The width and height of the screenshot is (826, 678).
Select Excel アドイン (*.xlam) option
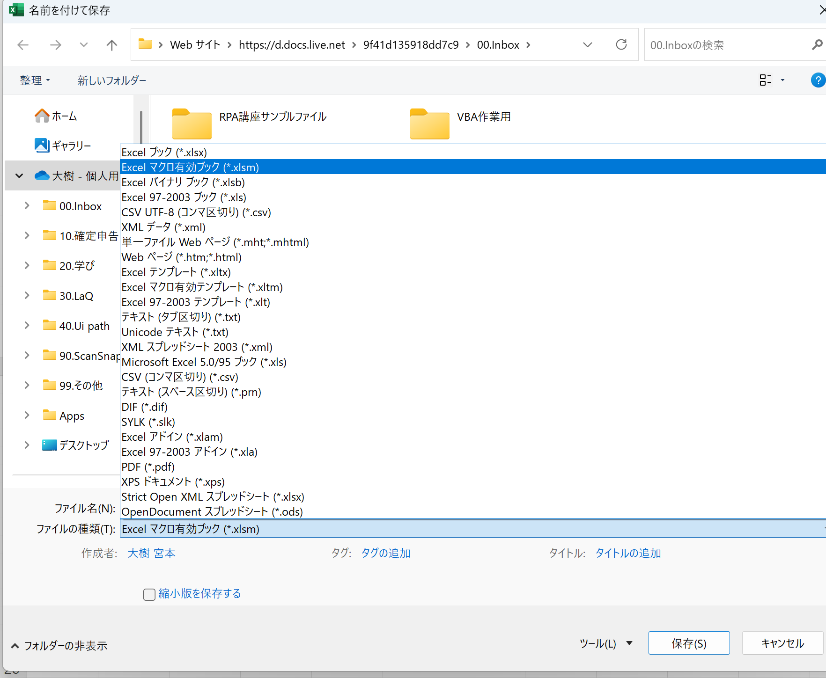pyautogui.click(x=473, y=437)
